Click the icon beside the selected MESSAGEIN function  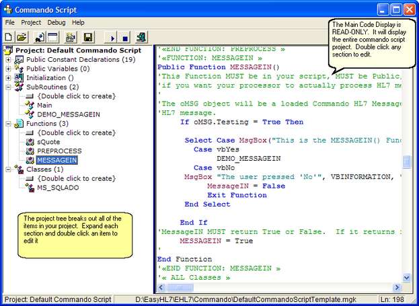(30, 160)
